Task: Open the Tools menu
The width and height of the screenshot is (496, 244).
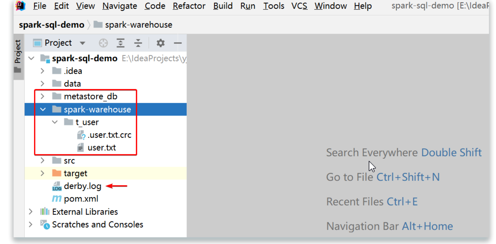Action: tap(273, 6)
